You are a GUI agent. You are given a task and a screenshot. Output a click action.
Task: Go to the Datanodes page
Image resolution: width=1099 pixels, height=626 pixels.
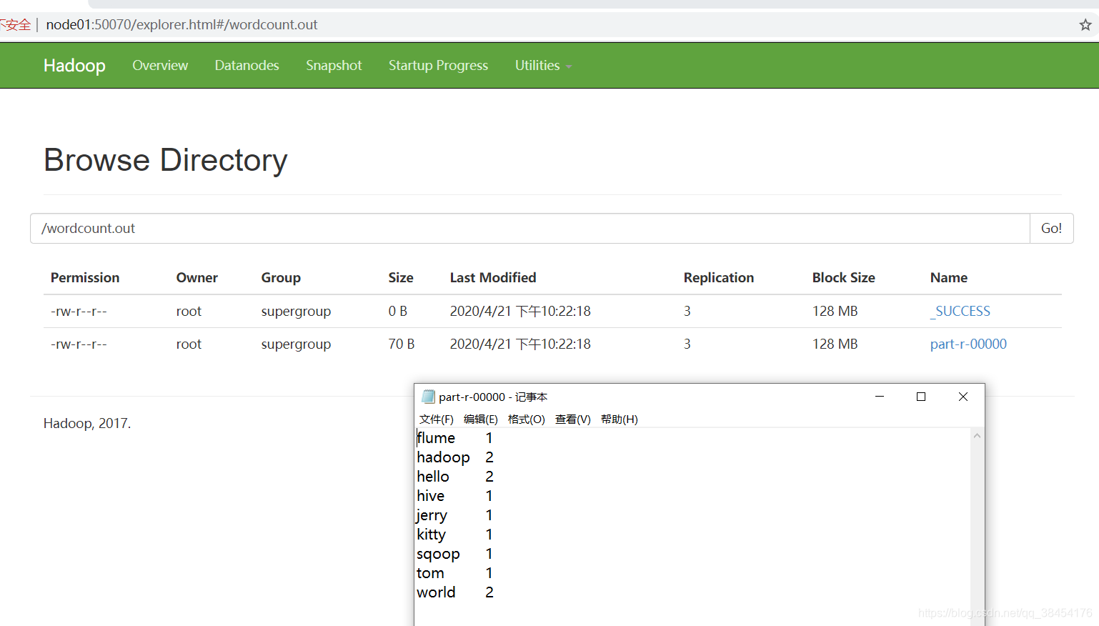click(x=247, y=65)
